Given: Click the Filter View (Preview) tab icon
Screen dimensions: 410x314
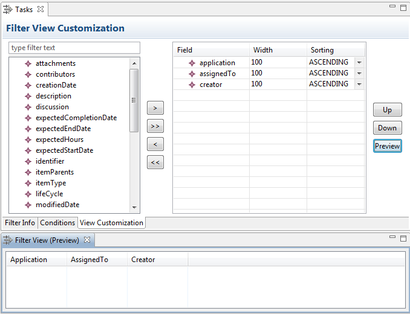Looking at the screenshot, I should 8,240.
